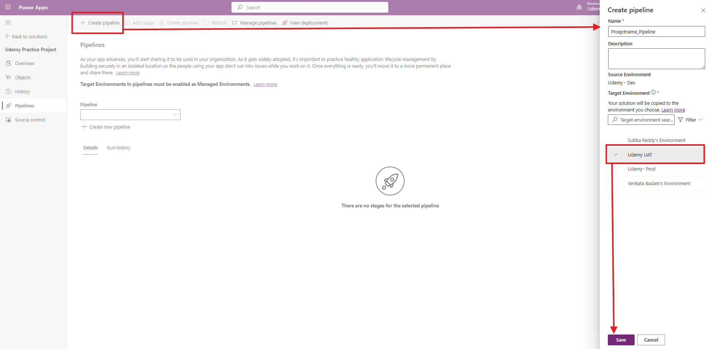Click the Udemy - Dev source environment text
The width and height of the screenshot is (713, 349).
pos(622,83)
